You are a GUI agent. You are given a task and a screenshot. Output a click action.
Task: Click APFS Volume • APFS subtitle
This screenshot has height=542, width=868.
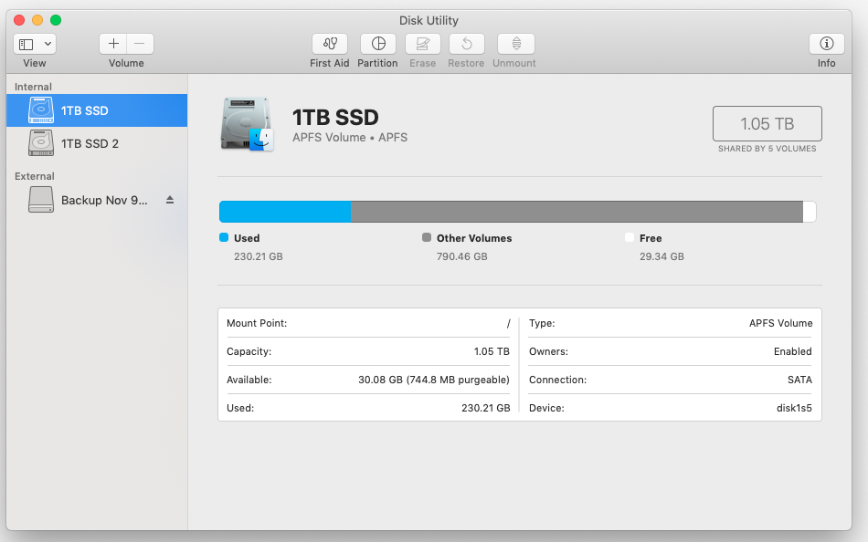coord(350,137)
